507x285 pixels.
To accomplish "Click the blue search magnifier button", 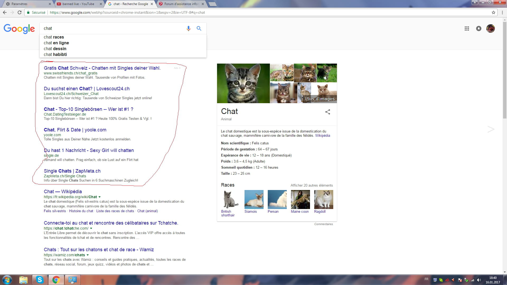I will (199, 28).
